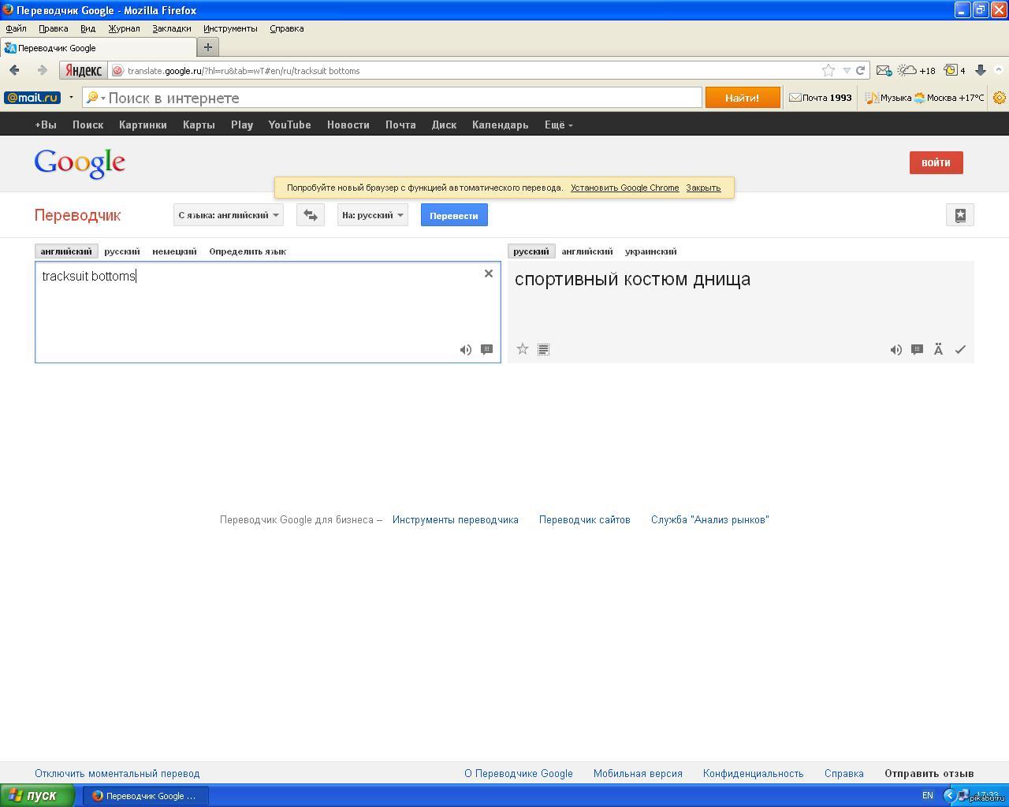Open the Файл menu
This screenshot has height=807, width=1009.
pyautogui.click(x=16, y=28)
